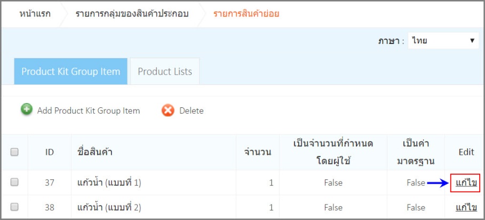Viewport: 485px width, 220px height.
Task: Click the red X delete icon
Action: [x=168, y=111]
